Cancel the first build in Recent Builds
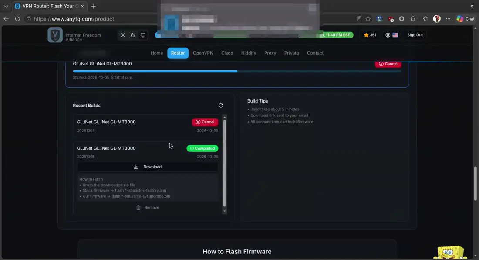 (205, 122)
